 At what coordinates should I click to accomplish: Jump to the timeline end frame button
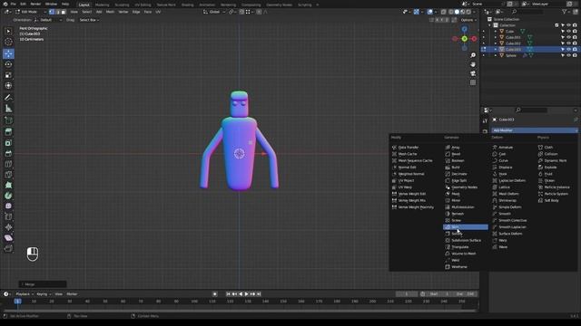259,294
